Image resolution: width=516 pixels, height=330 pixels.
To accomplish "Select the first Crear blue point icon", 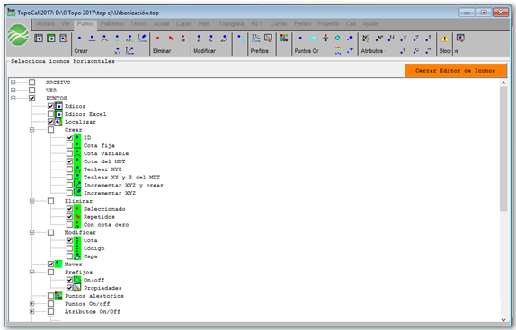I will [x=79, y=38].
